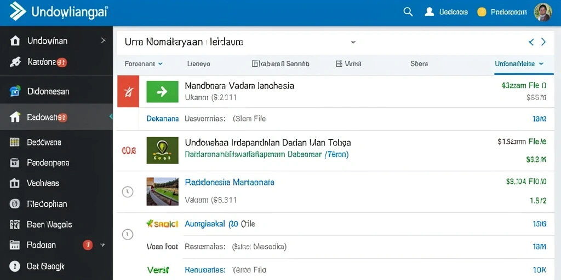This screenshot has height=280, width=561.
Task: Click the Undowliangai logo arrow icon
Action: pyautogui.click(x=17, y=12)
